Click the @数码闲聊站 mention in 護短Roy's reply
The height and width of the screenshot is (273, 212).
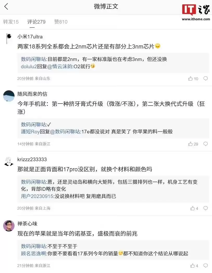(61, 132)
